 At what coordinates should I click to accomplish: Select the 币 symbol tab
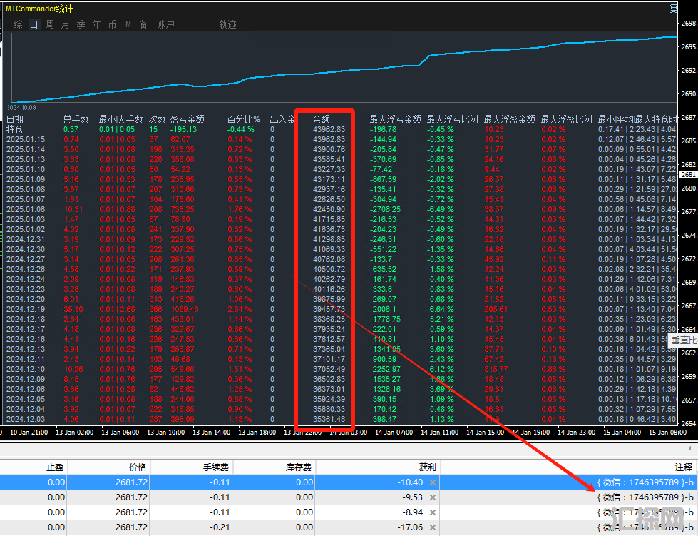pyautogui.click(x=112, y=24)
